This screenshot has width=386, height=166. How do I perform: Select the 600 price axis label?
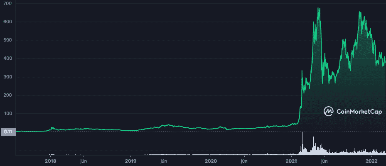(7, 22)
